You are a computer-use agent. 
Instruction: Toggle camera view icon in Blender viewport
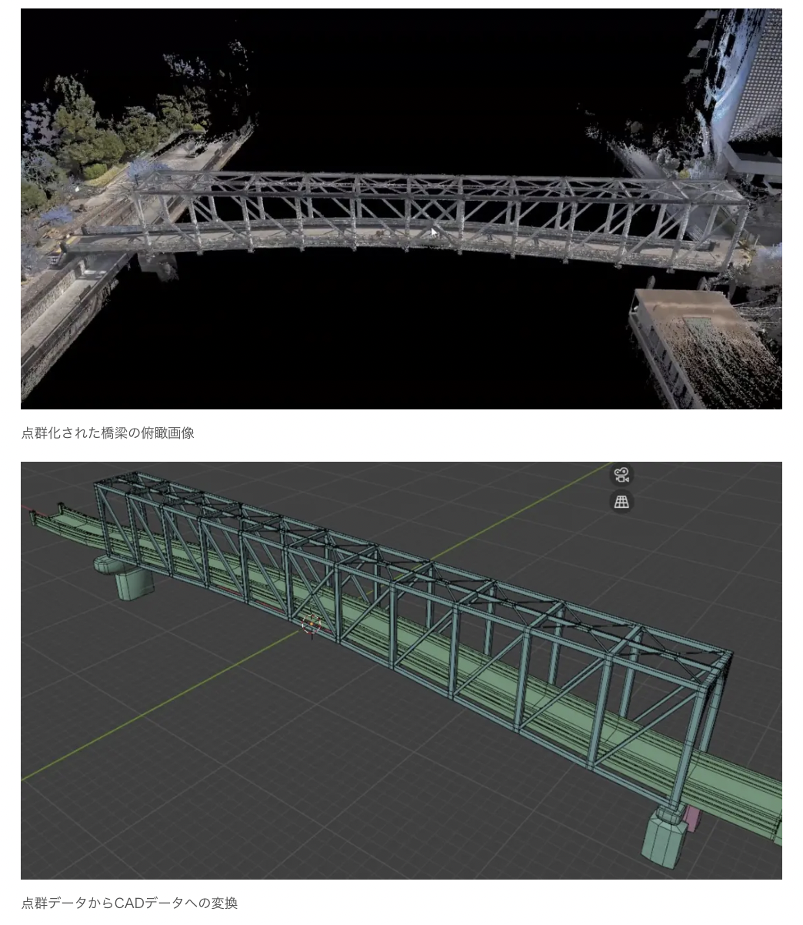621,475
